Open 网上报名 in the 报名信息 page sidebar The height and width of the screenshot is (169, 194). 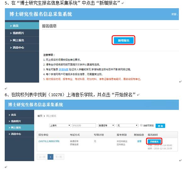point(22,40)
